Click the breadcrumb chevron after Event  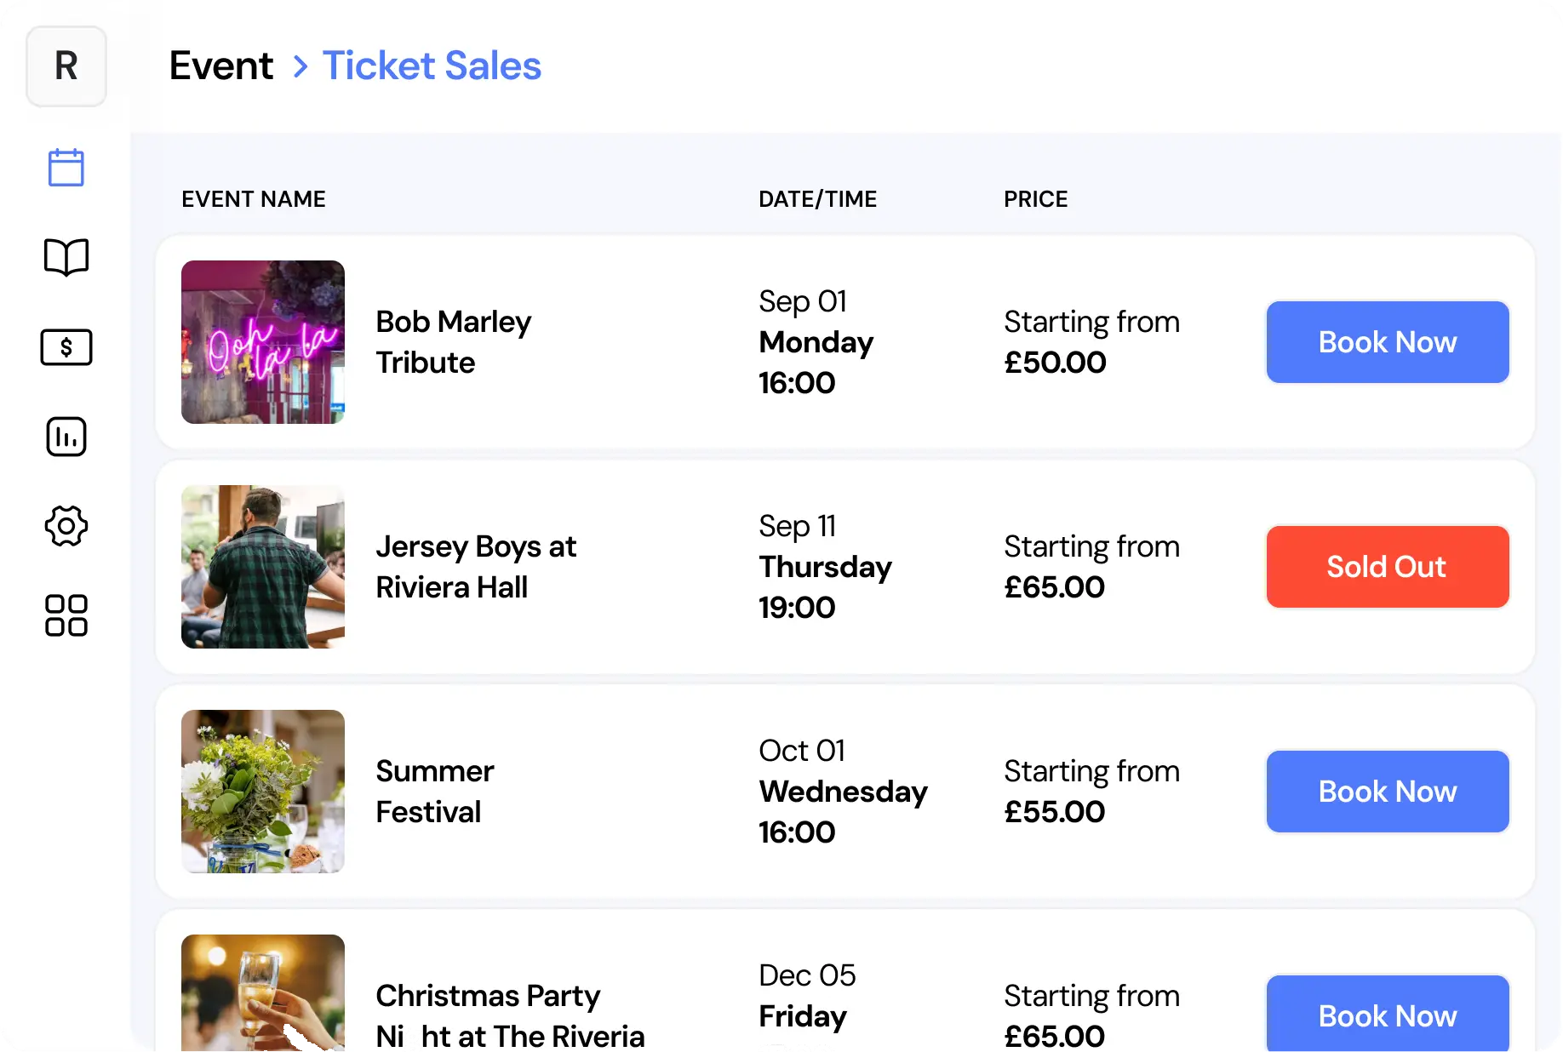[x=300, y=66]
